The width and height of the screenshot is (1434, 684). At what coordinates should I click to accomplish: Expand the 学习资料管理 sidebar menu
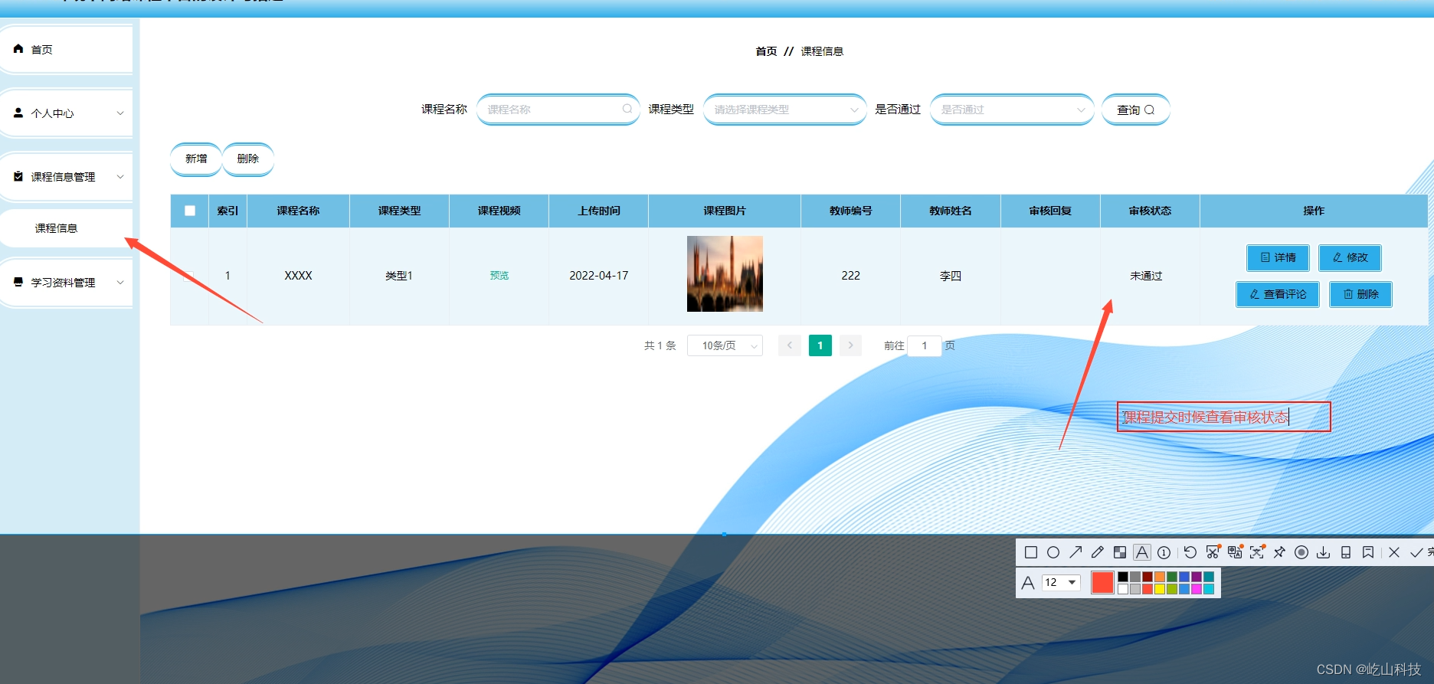(67, 283)
